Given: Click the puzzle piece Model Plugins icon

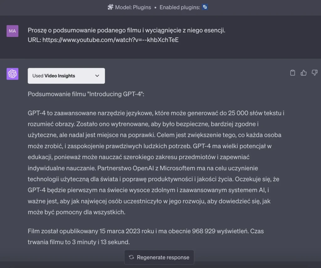Looking at the screenshot, I should tap(110, 7).
